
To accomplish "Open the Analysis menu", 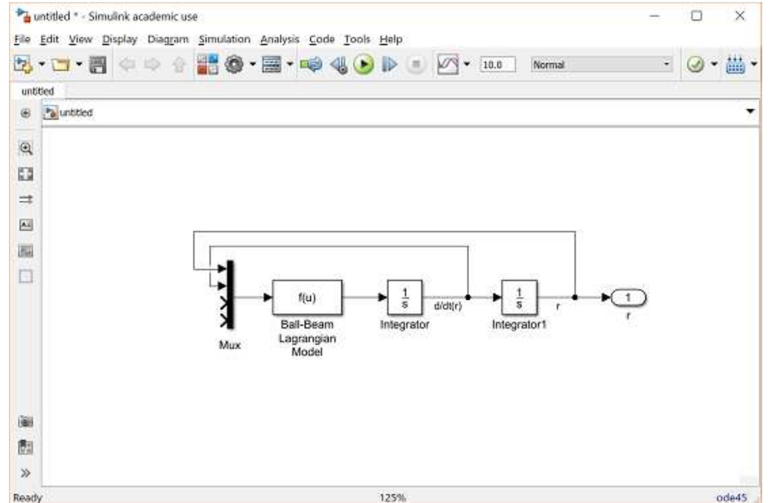I will [280, 39].
